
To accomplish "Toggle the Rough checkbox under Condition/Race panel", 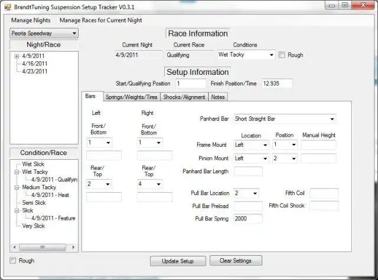I will 13,261.
